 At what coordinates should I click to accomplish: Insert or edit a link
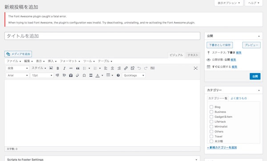pyautogui.click(x=125, y=68)
